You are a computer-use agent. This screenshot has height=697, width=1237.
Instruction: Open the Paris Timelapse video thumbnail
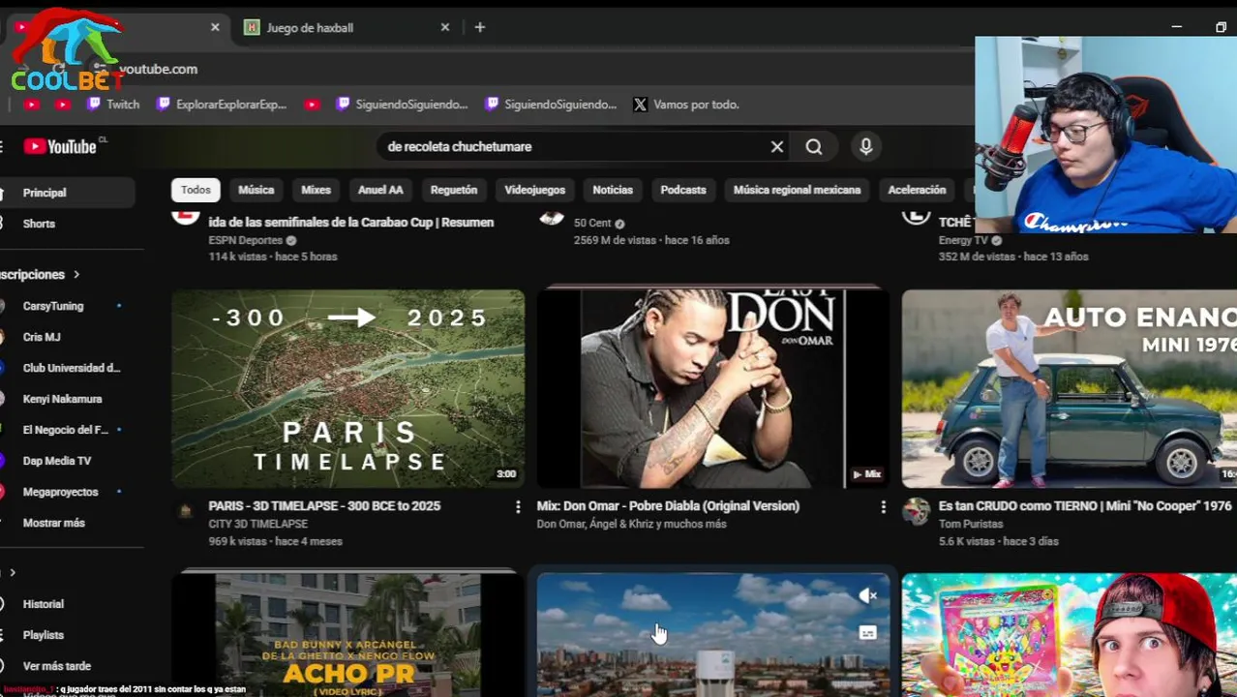pos(348,388)
